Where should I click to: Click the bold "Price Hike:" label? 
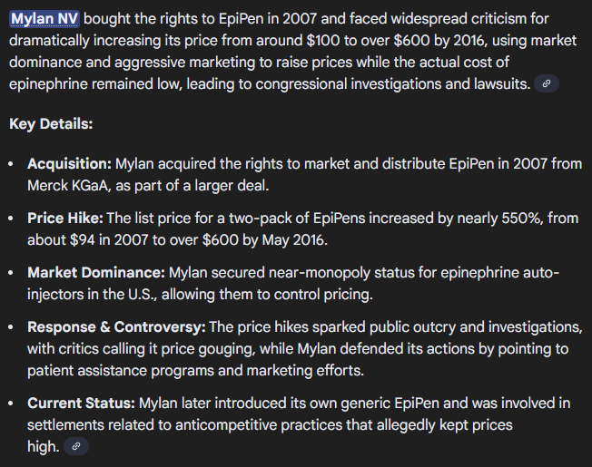click(65, 218)
